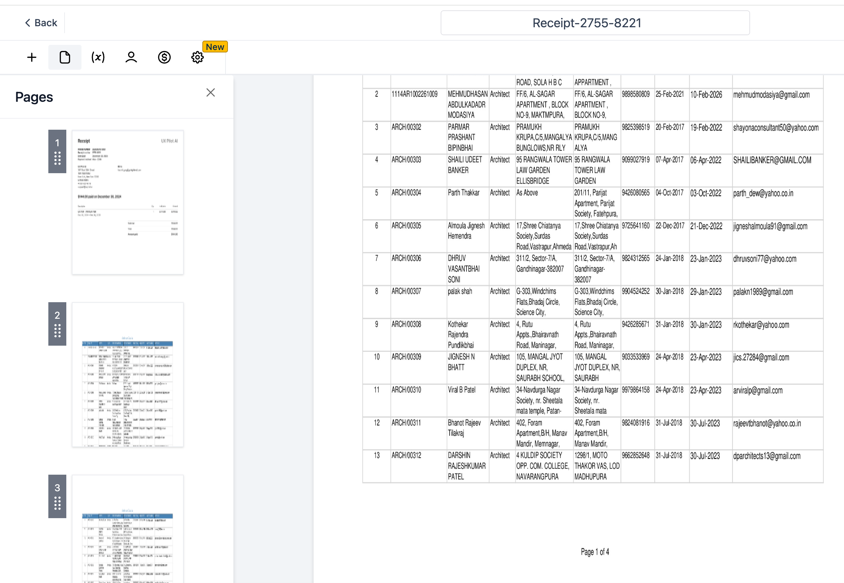Click drag handle for page 1
This screenshot has height=583, width=844.
[57, 159]
